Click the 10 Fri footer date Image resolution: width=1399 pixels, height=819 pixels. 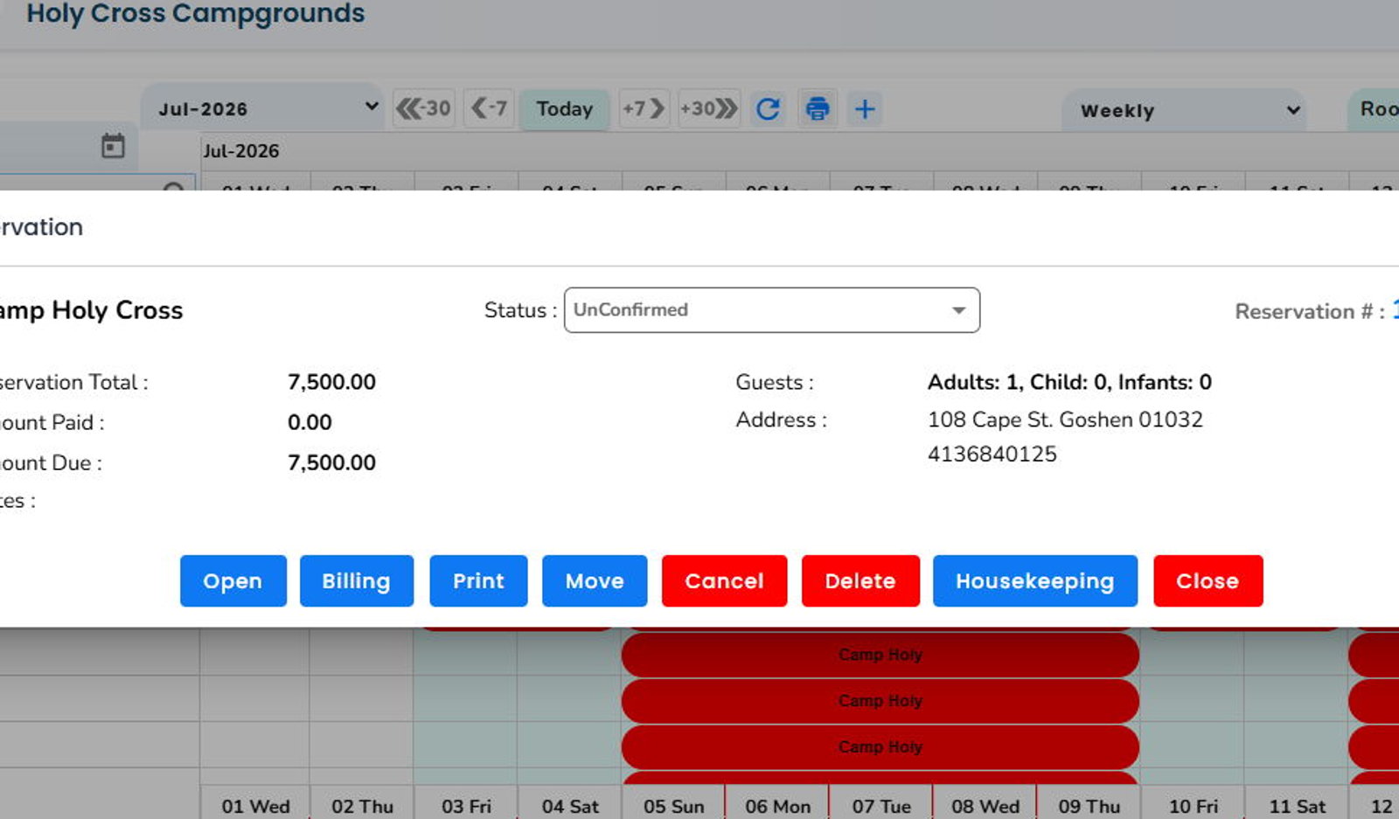pos(1194,806)
